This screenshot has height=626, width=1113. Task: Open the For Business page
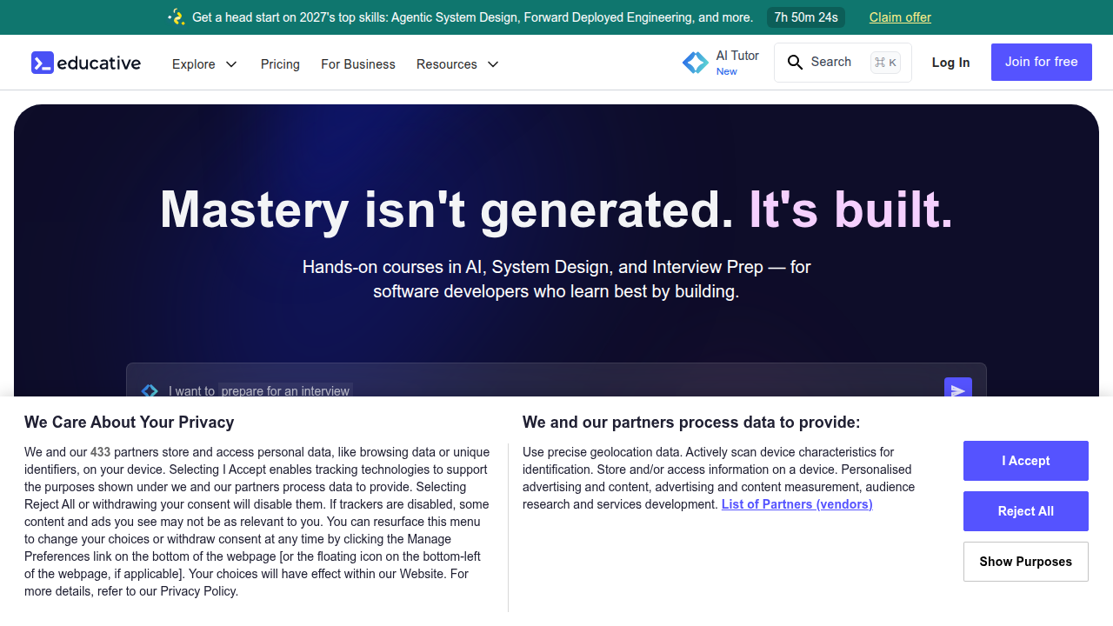click(x=358, y=64)
